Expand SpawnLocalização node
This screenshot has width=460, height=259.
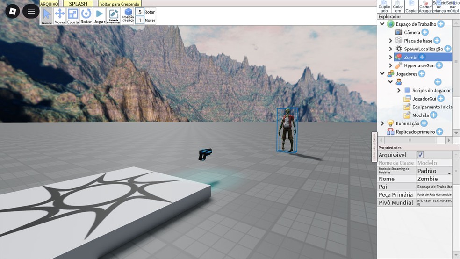click(x=390, y=49)
